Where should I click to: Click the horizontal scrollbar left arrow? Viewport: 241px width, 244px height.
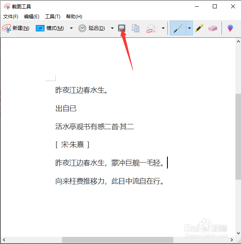[4, 240]
